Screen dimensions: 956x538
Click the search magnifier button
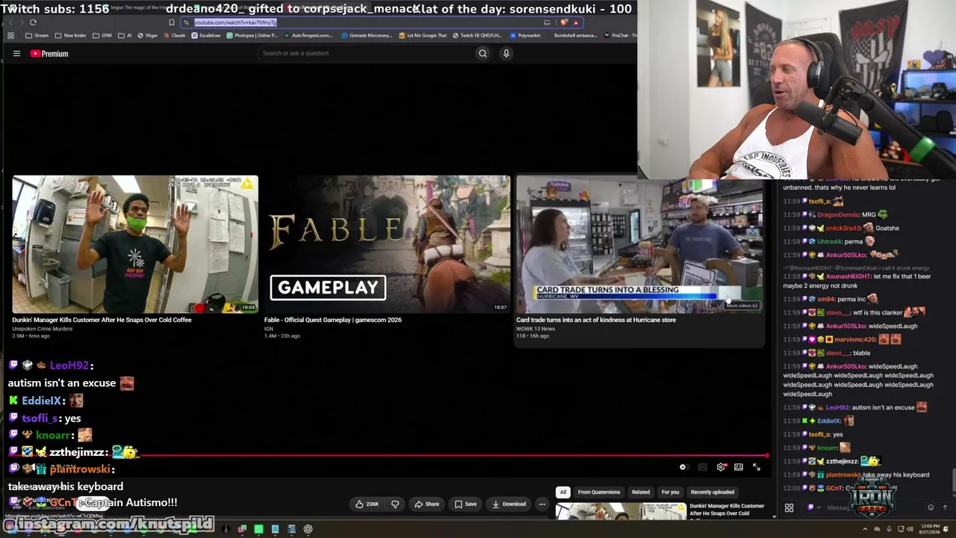point(482,53)
